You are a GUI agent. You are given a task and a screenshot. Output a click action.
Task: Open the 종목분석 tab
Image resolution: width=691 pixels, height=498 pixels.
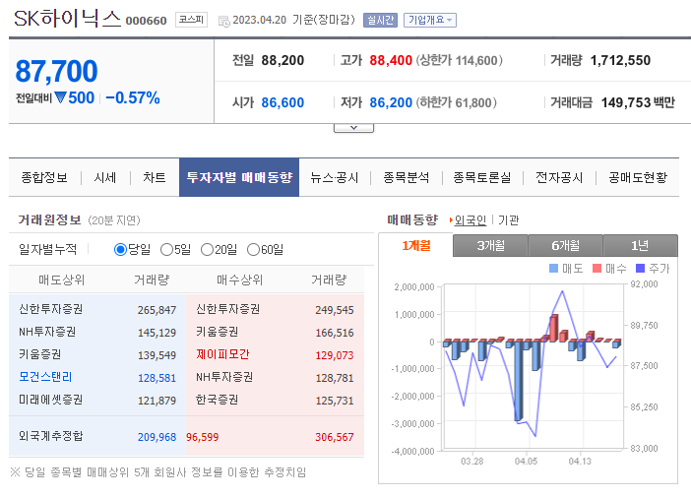pyautogui.click(x=406, y=177)
